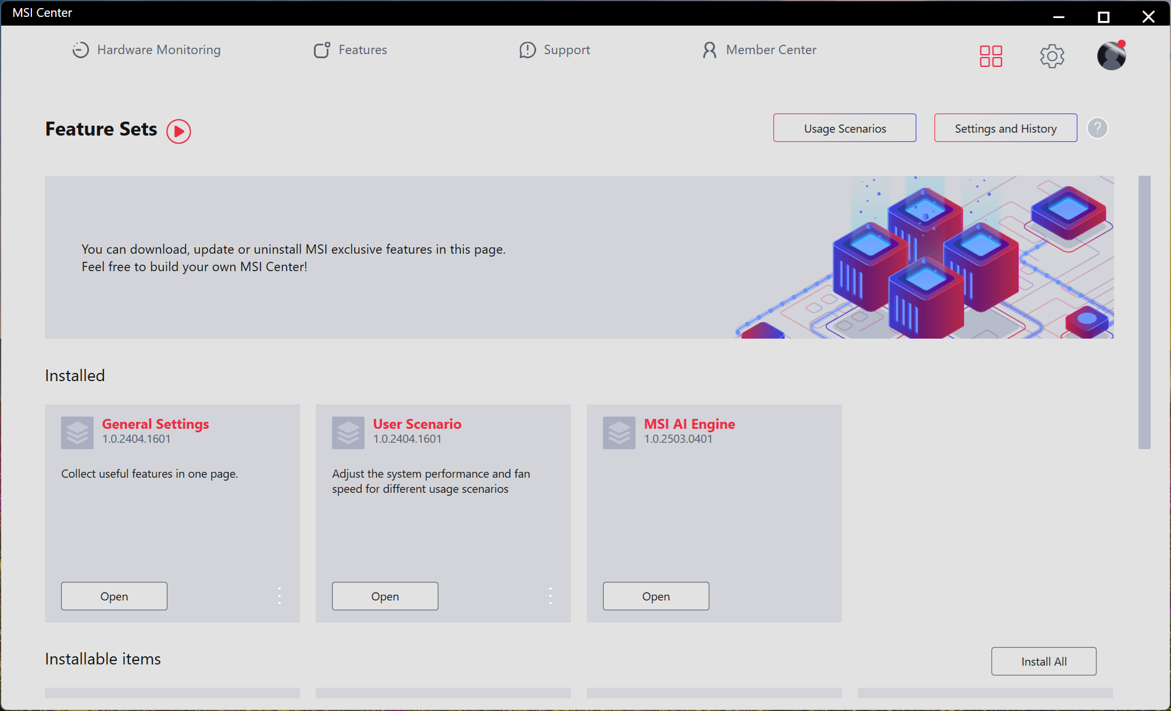
Task: Expand User Scenario three-dot options menu
Action: (x=551, y=596)
